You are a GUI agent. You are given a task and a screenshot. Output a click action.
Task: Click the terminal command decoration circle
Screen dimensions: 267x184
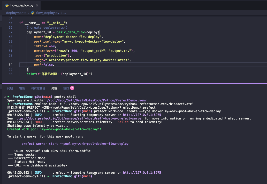tap(5, 97)
